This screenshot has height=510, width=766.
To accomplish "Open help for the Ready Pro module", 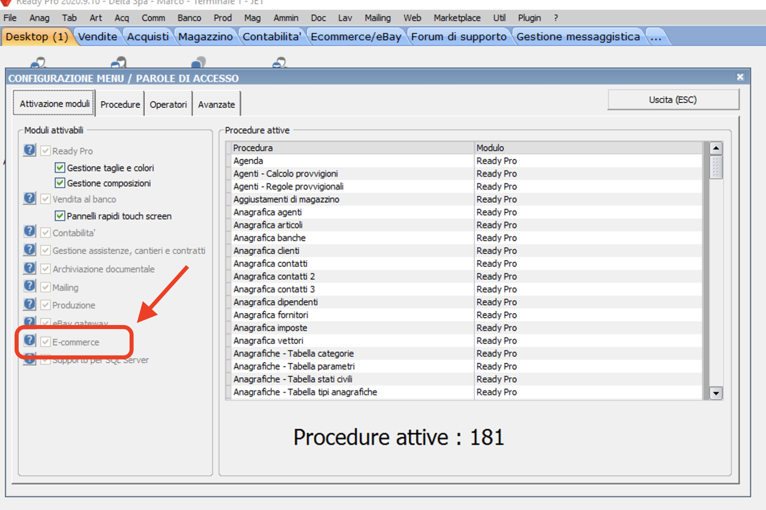I will tap(30, 150).
